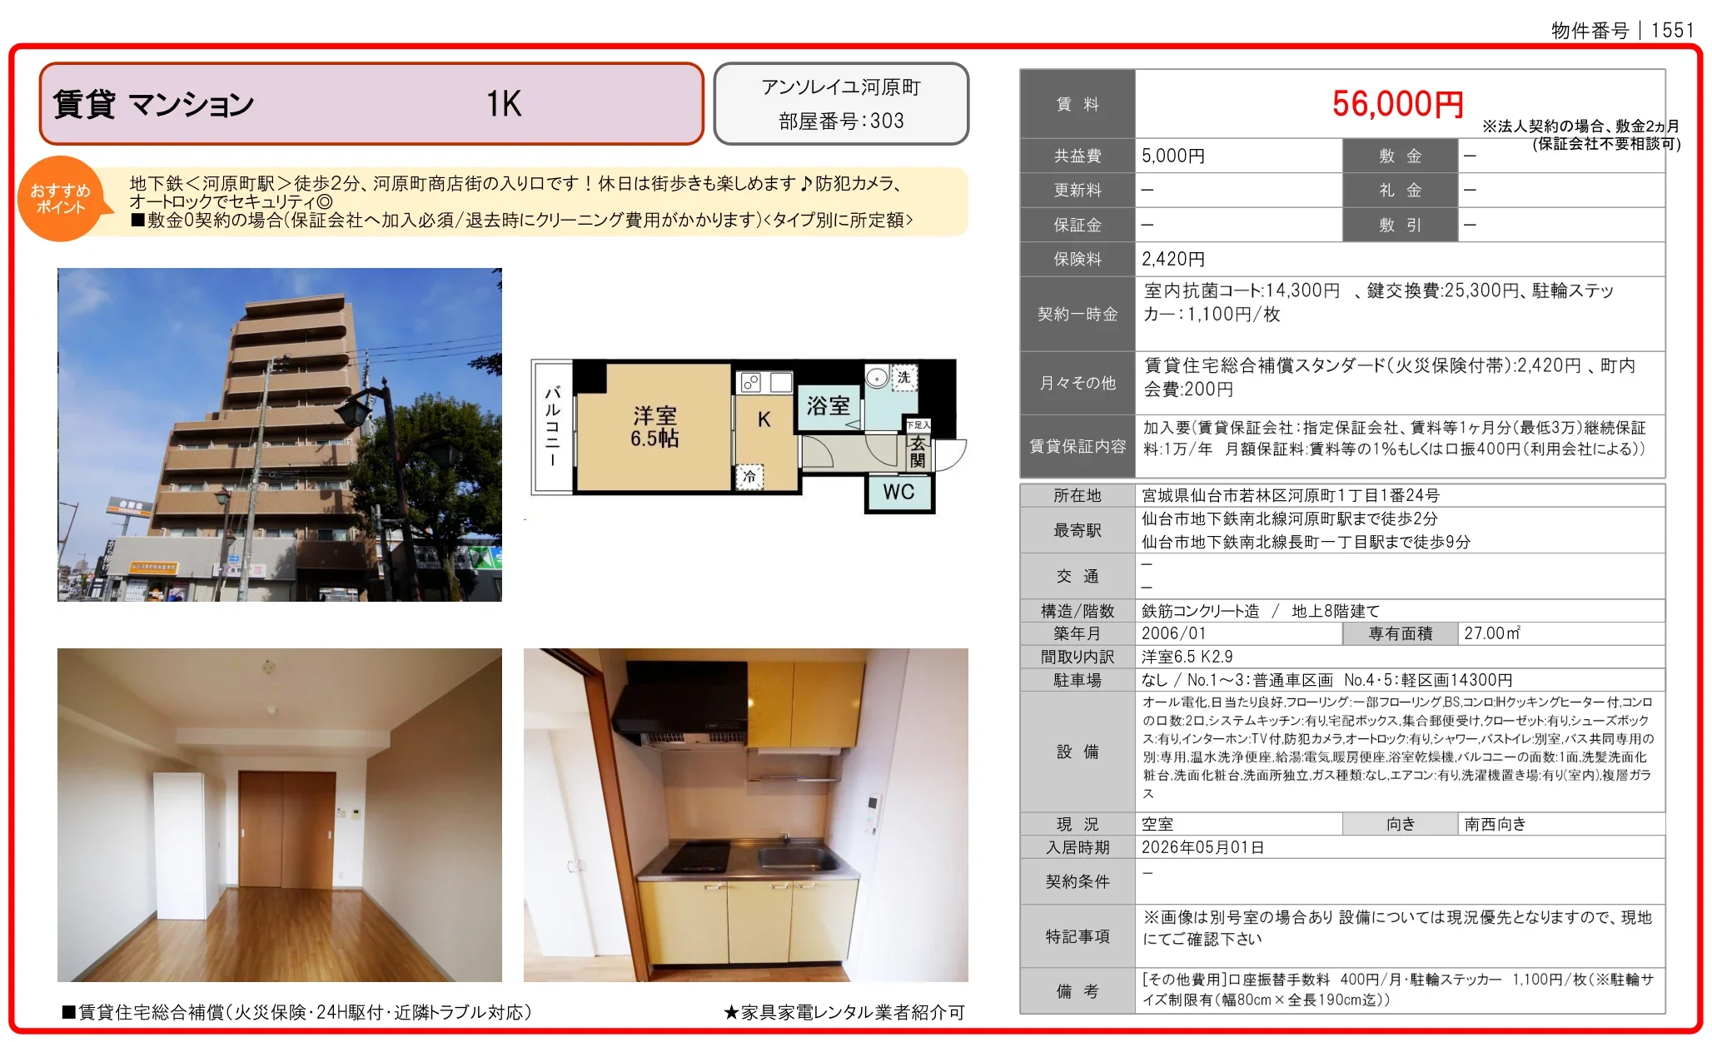Click the 敷金 label cell
The image size is (1712, 1042).
coord(1401,156)
